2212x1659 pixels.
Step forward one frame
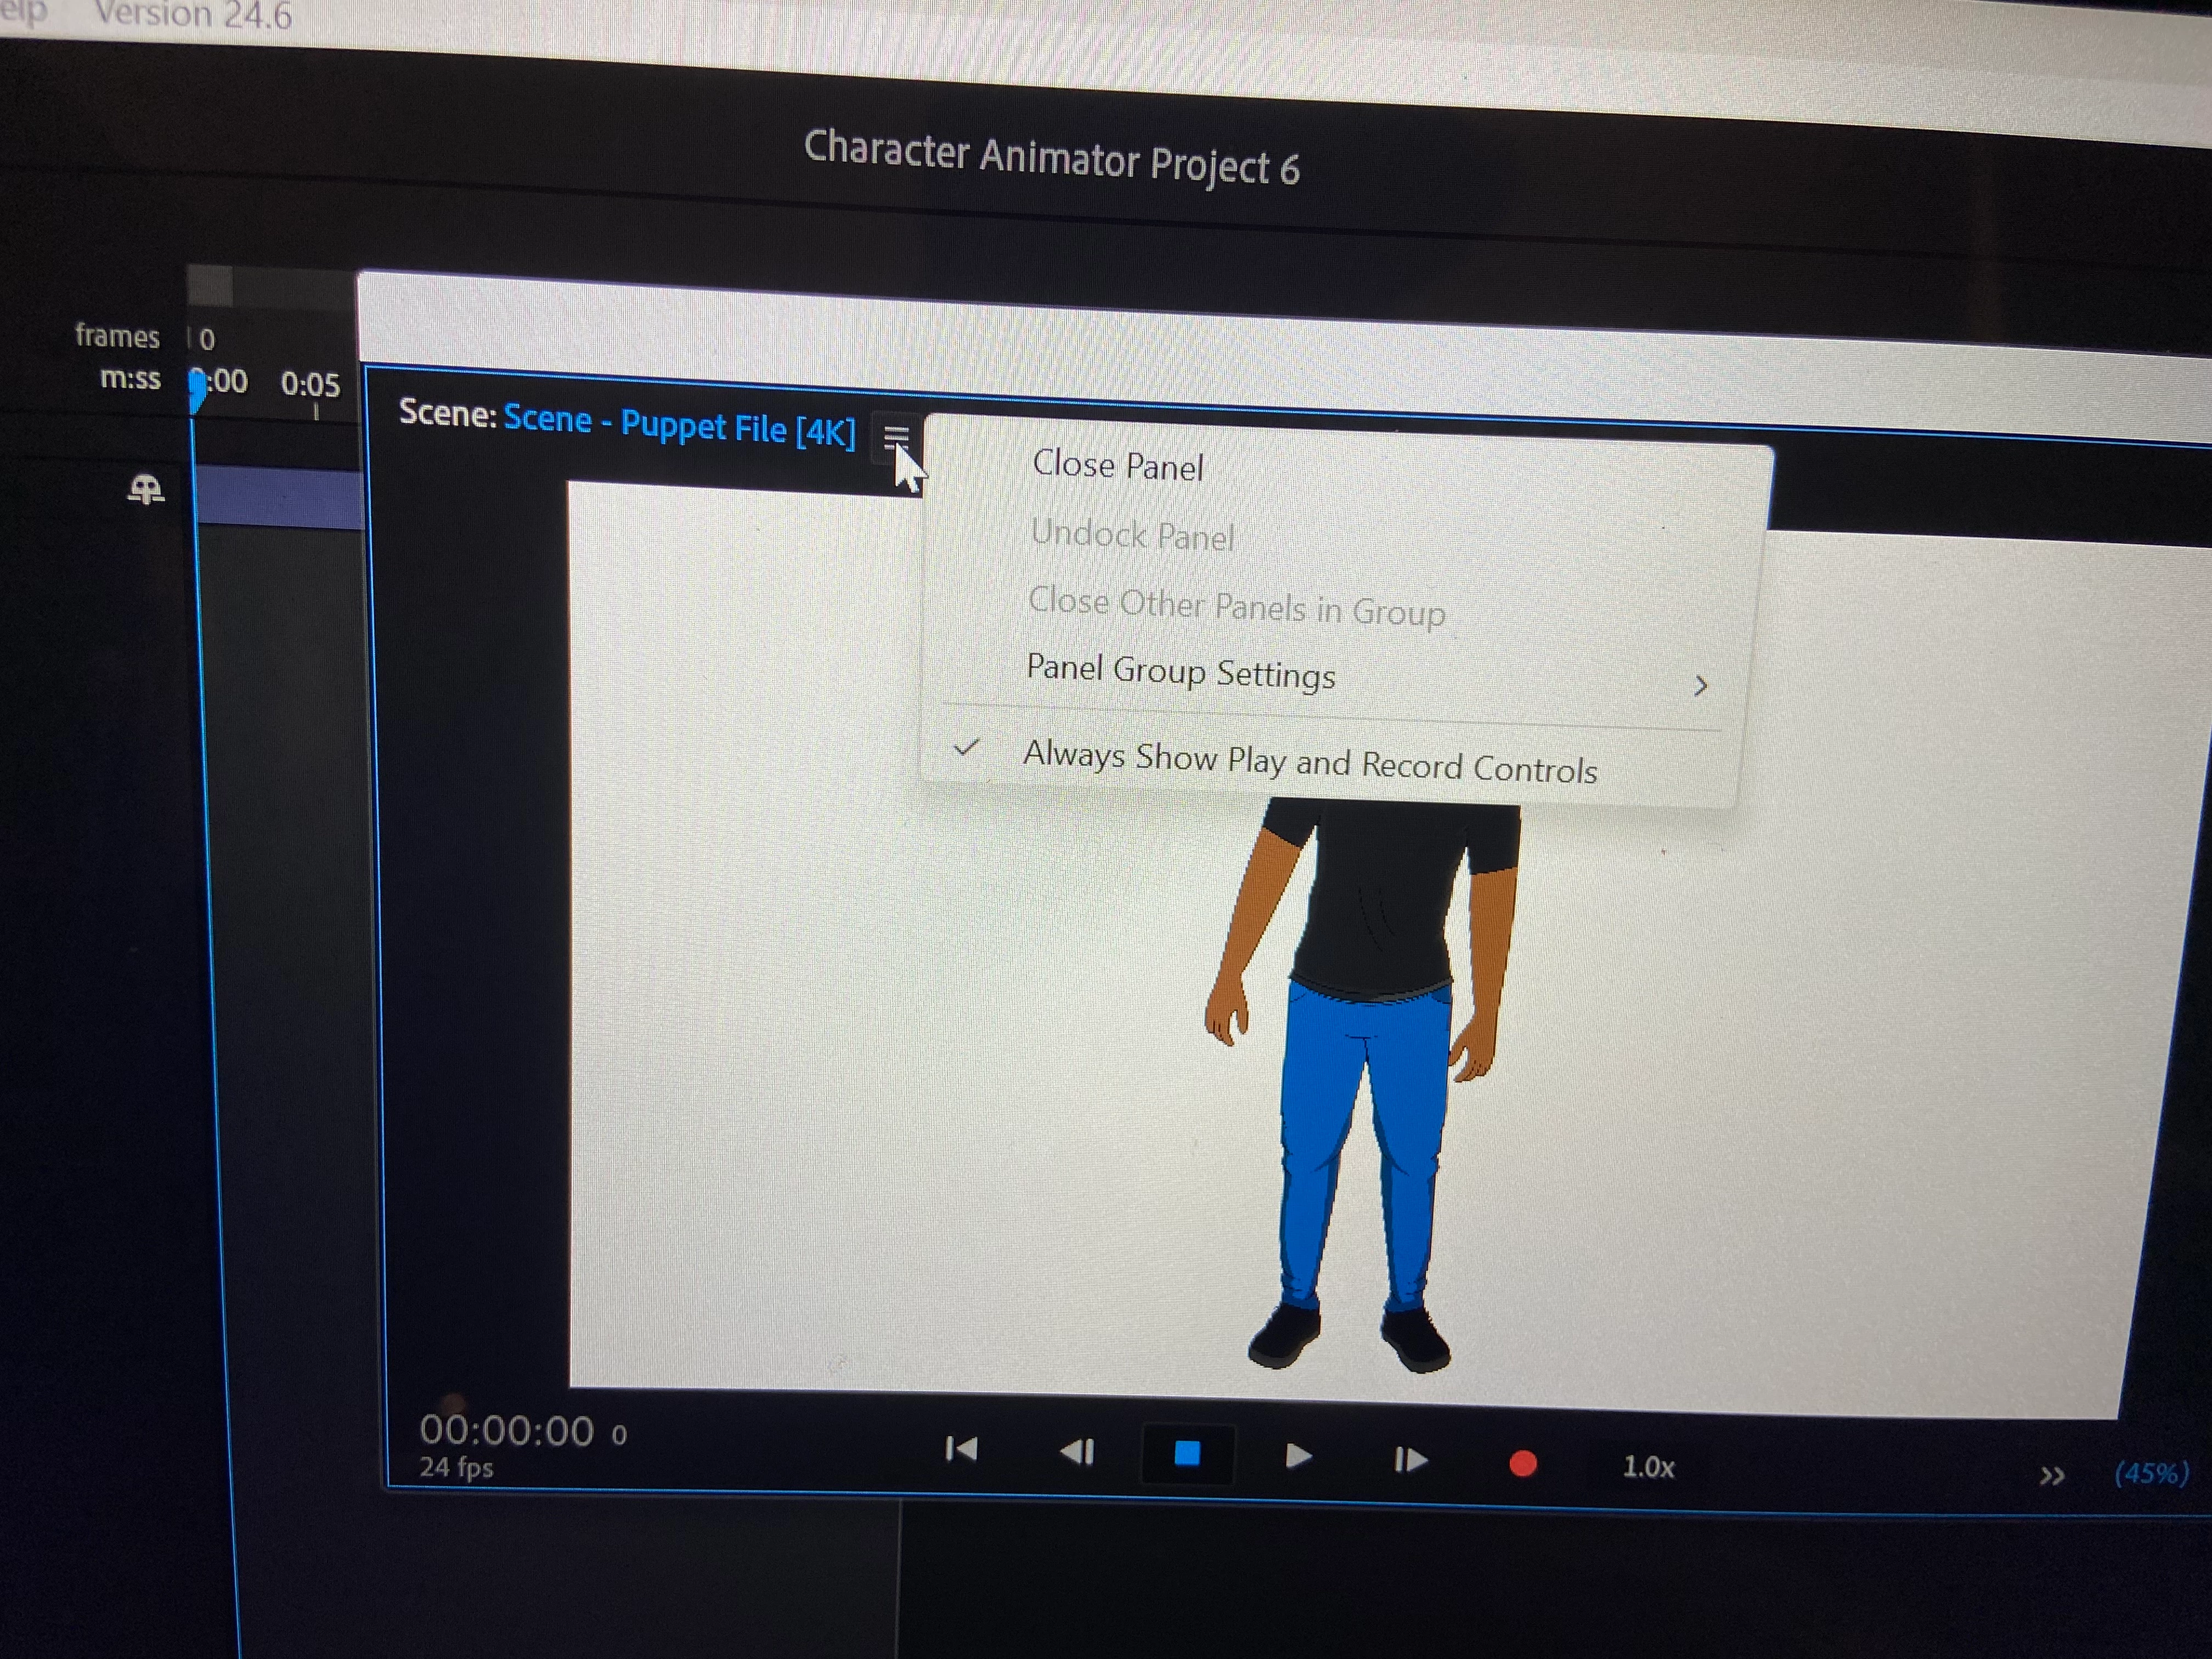(x=1410, y=1460)
